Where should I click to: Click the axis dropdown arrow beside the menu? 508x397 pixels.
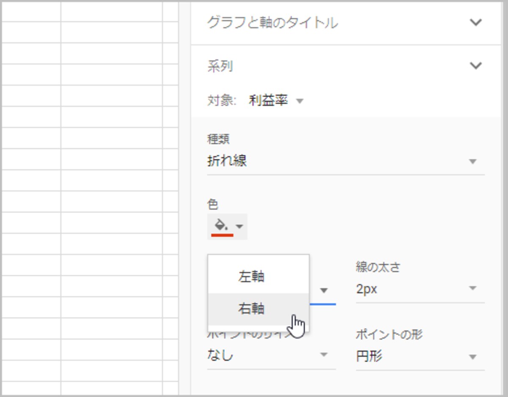(324, 291)
